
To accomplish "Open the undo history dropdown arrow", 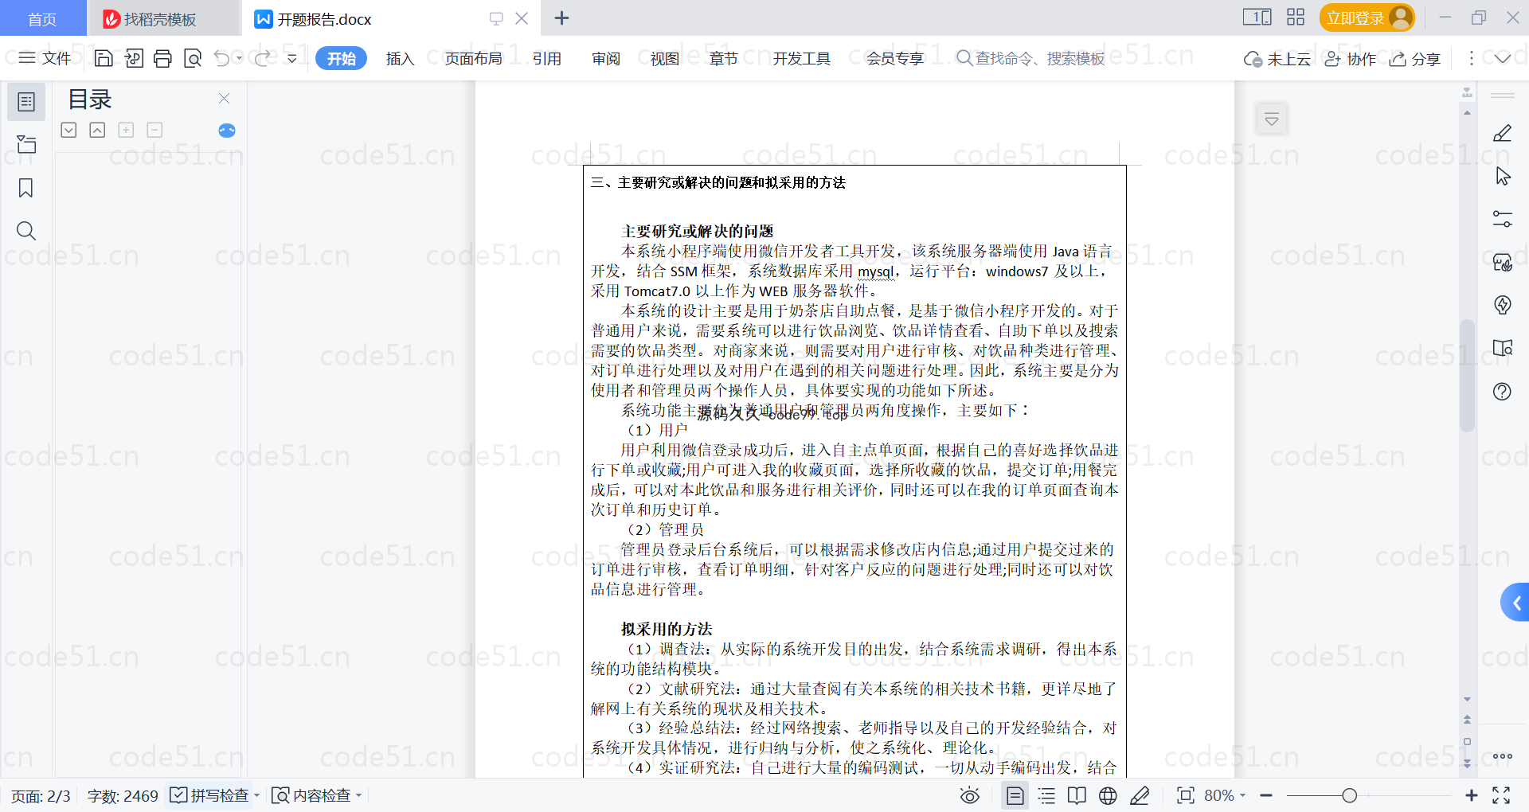I will [240, 58].
